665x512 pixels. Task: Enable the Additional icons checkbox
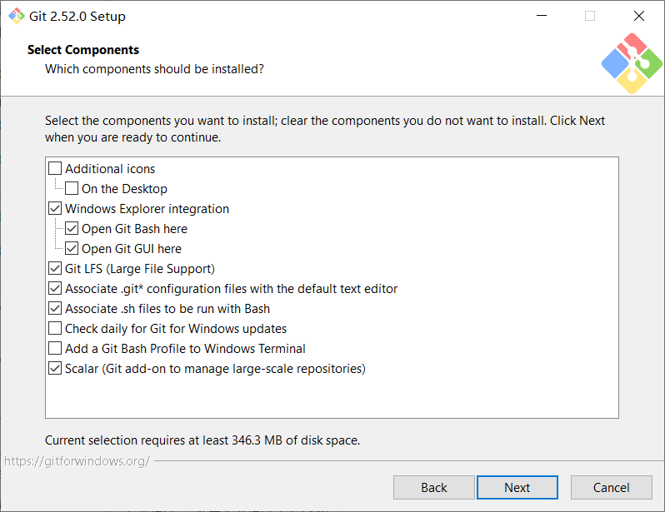[x=55, y=169]
